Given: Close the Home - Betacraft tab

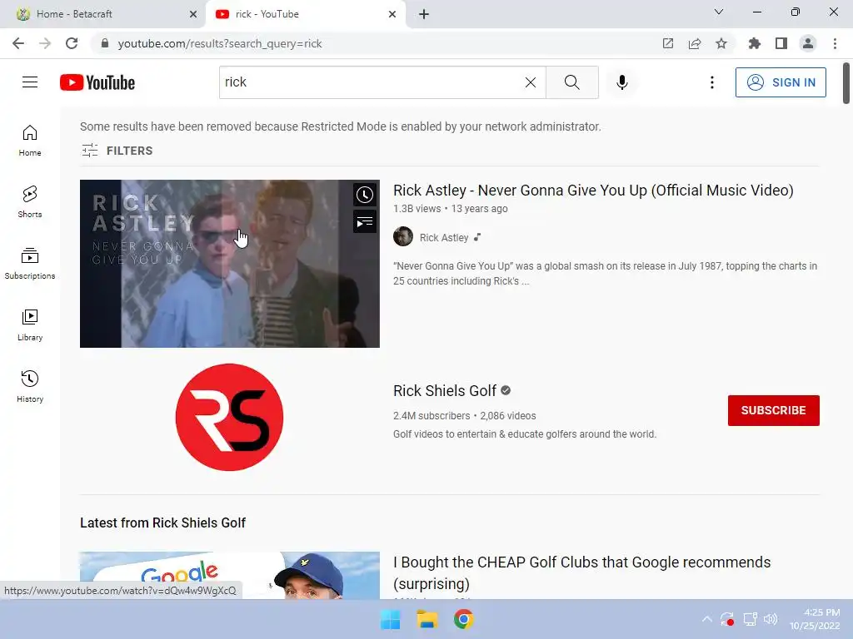Looking at the screenshot, I should pos(193,14).
